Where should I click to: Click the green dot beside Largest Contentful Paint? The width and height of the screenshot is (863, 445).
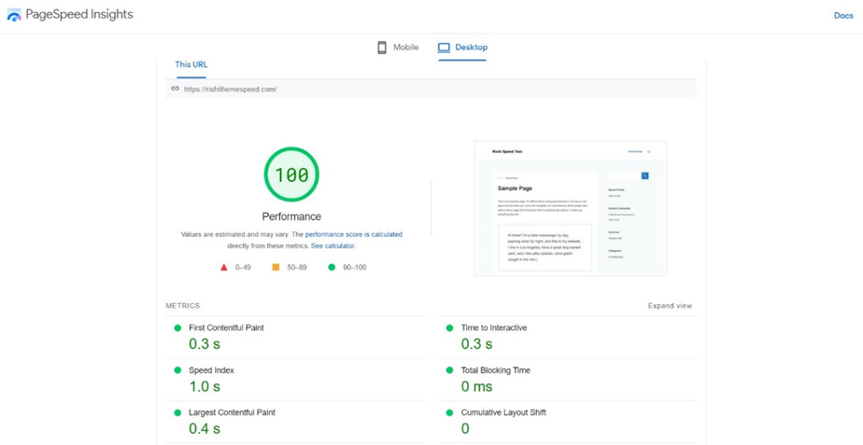[177, 412]
